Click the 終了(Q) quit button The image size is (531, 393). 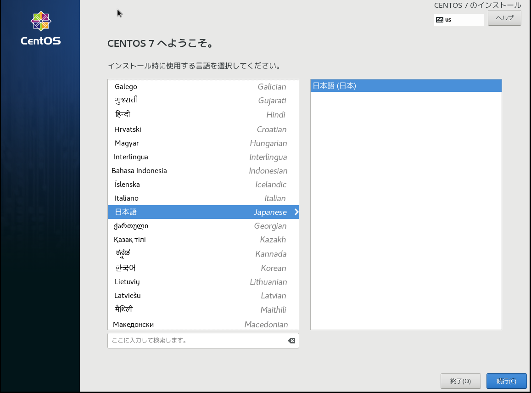[461, 381]
